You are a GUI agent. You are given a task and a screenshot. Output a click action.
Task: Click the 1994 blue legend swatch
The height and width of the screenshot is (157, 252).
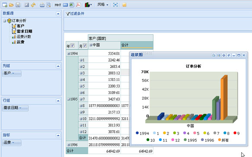click(137, 133)
